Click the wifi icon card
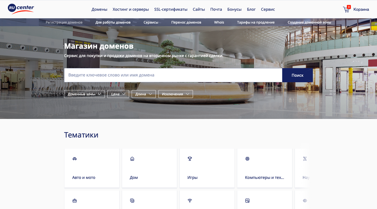Viewport: 377px width, 209px height. [x=190, y=201]
